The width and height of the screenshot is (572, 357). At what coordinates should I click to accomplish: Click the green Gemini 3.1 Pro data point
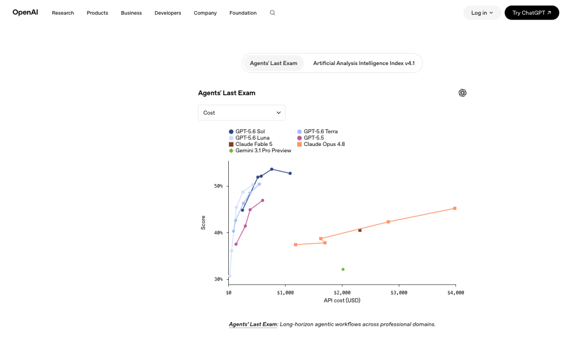click(x=343, y=270)
